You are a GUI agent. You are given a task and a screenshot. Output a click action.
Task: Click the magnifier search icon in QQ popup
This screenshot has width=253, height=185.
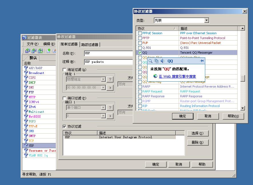[x=151, y=61]
